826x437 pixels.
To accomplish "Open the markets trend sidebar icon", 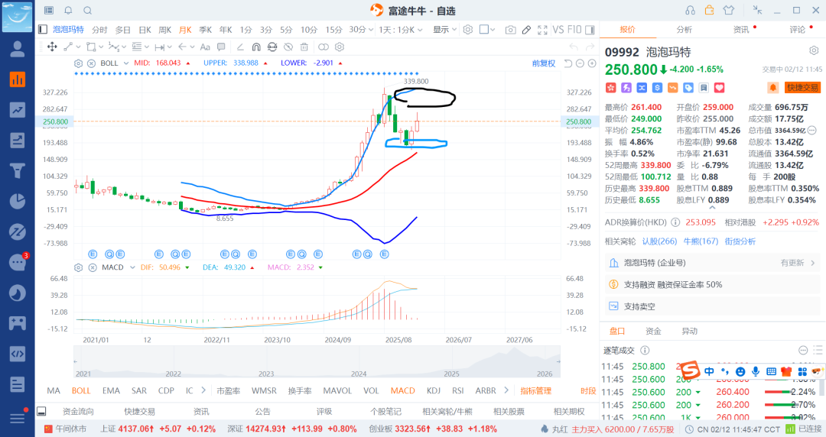I will coord(18,110).
